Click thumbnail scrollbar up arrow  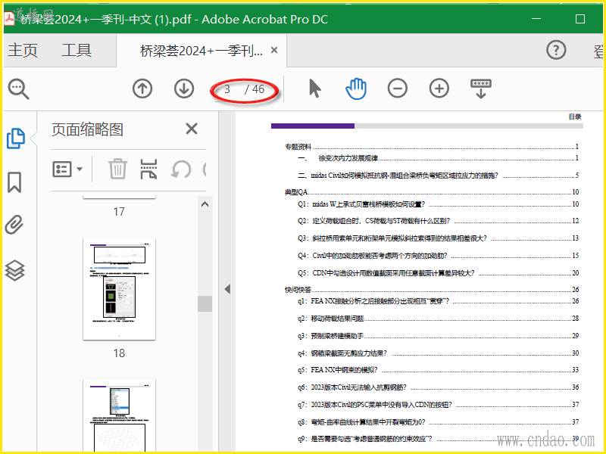click(x=205, y=204)
